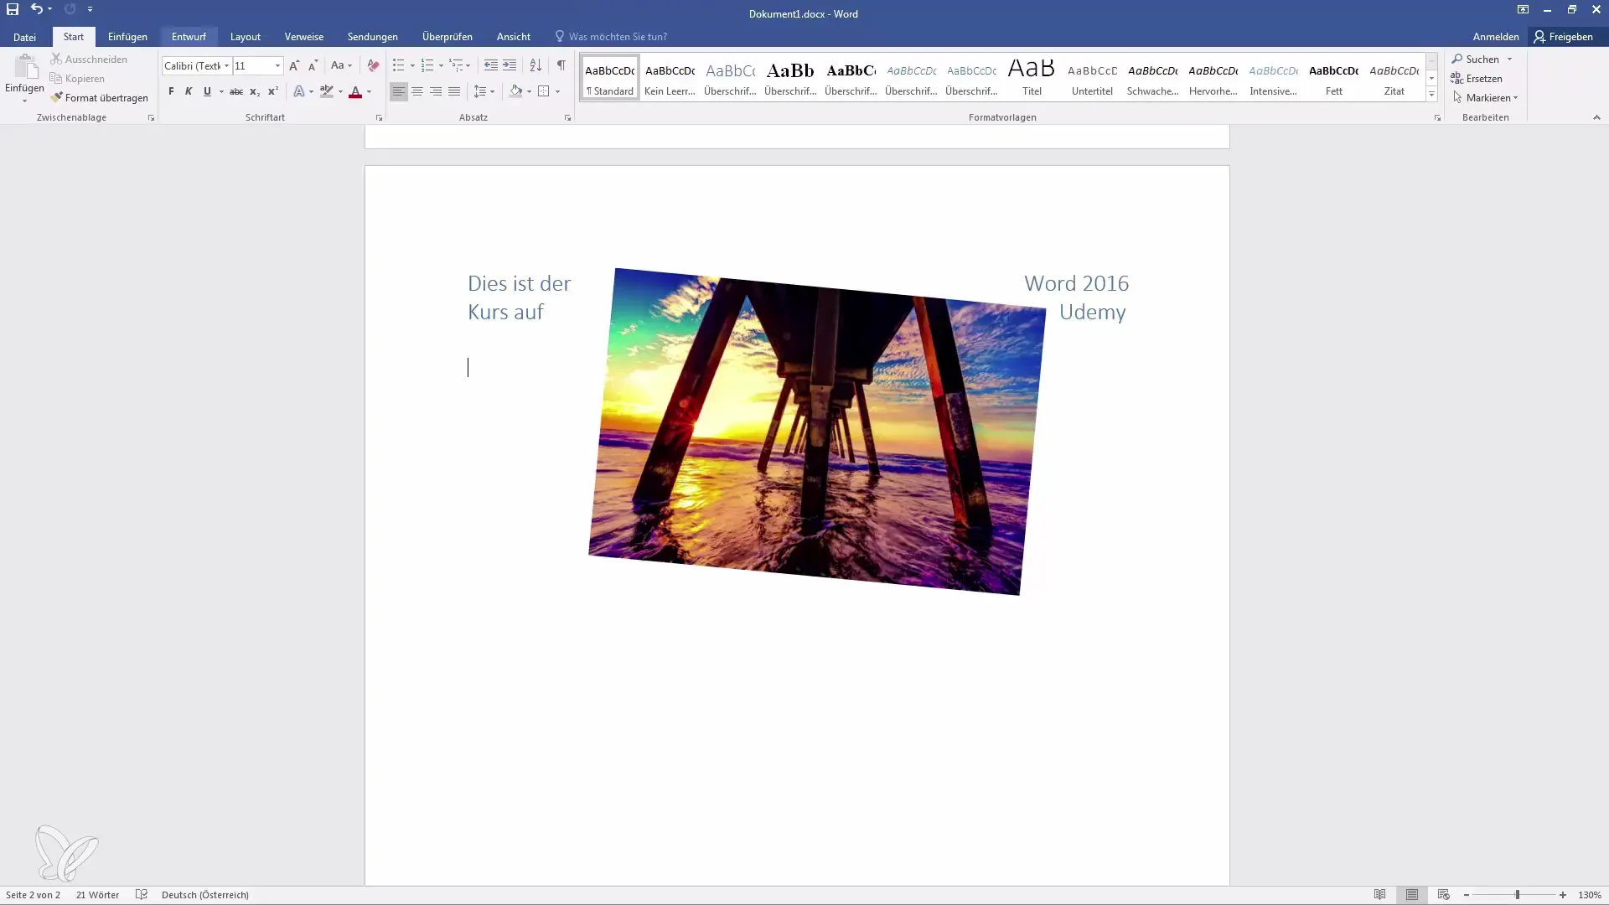Switch to Print Layout view
The image size is (1609, 905).
click(1412, 895)
